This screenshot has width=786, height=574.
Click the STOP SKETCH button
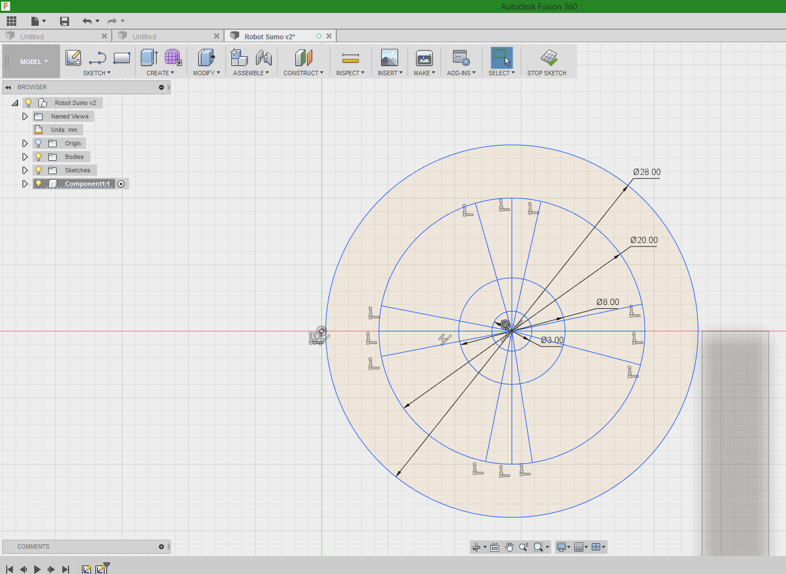coord(547,61)
